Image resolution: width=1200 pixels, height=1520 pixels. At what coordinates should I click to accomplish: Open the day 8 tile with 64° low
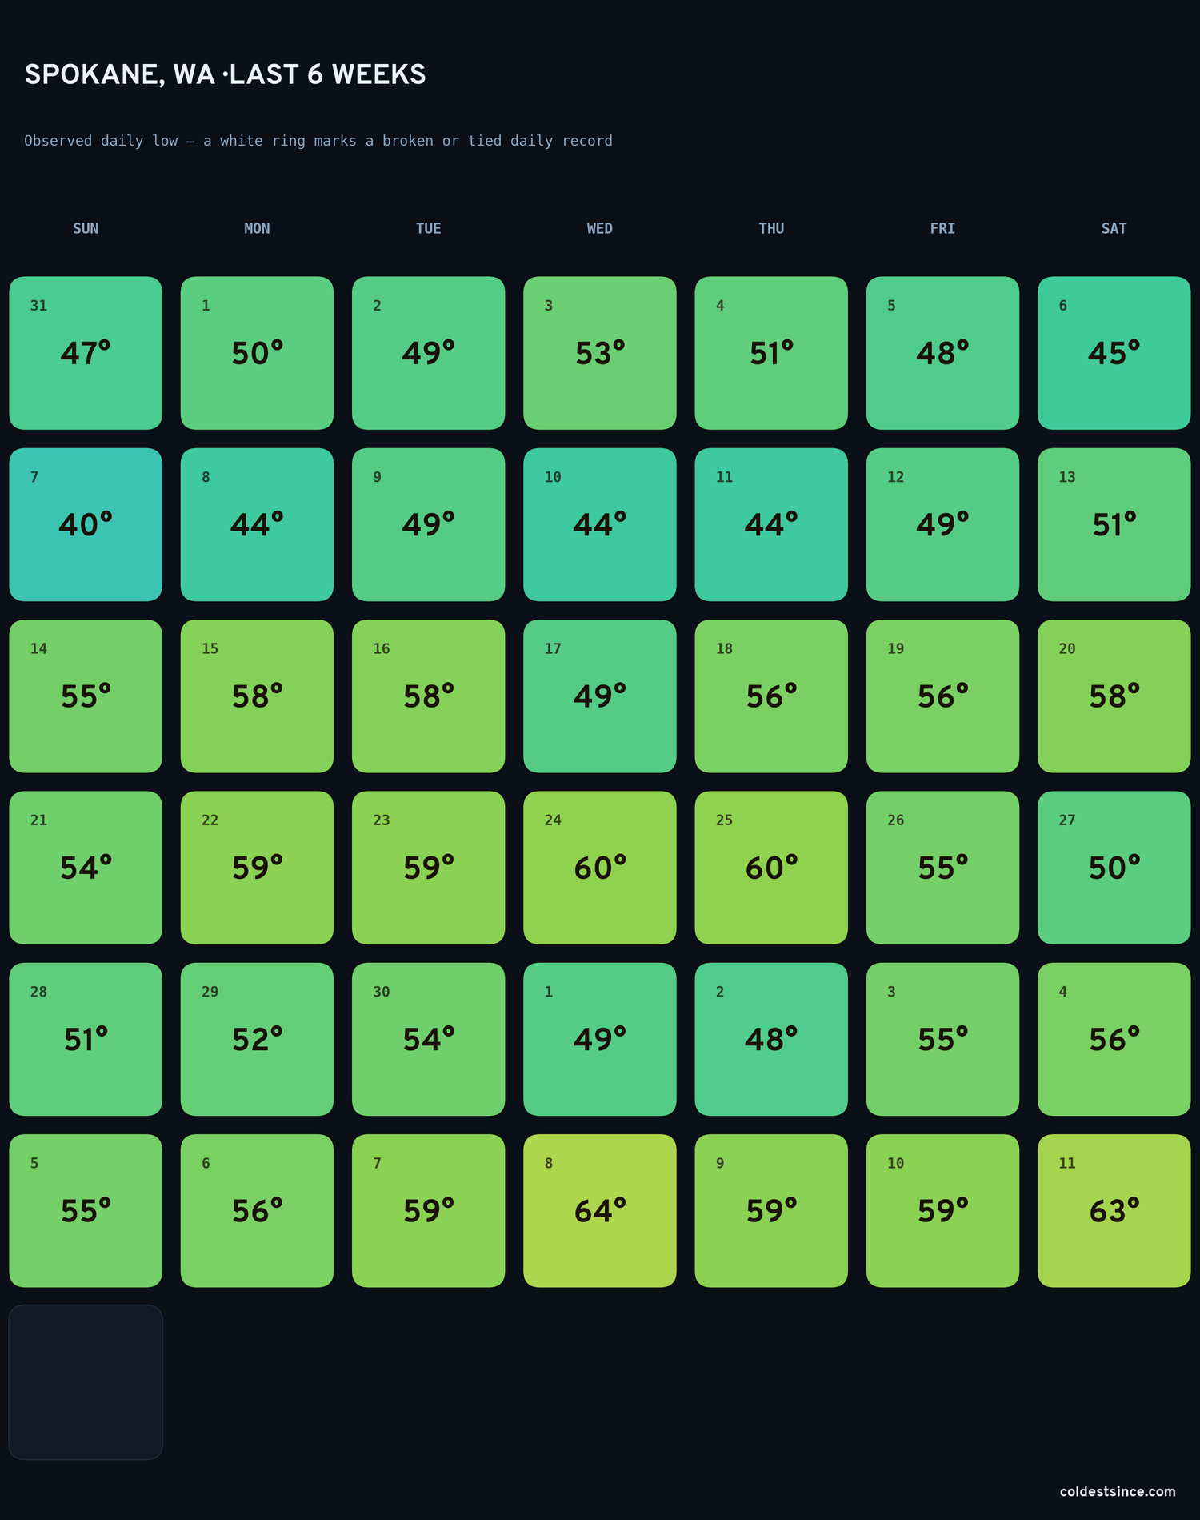[600, 1210]
